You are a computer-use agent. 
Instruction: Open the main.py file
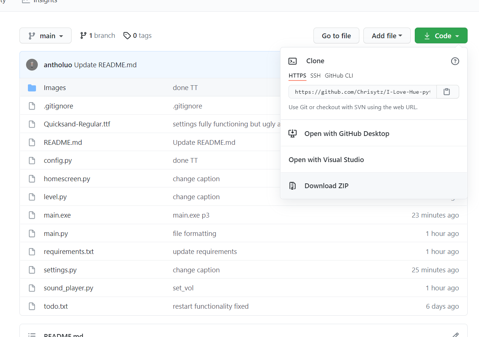click(x=56, y=233)
